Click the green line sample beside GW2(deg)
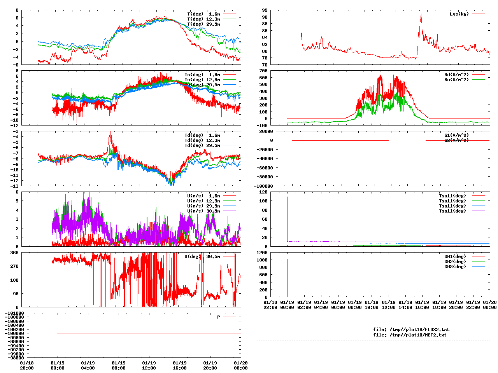 coord(479,261)
